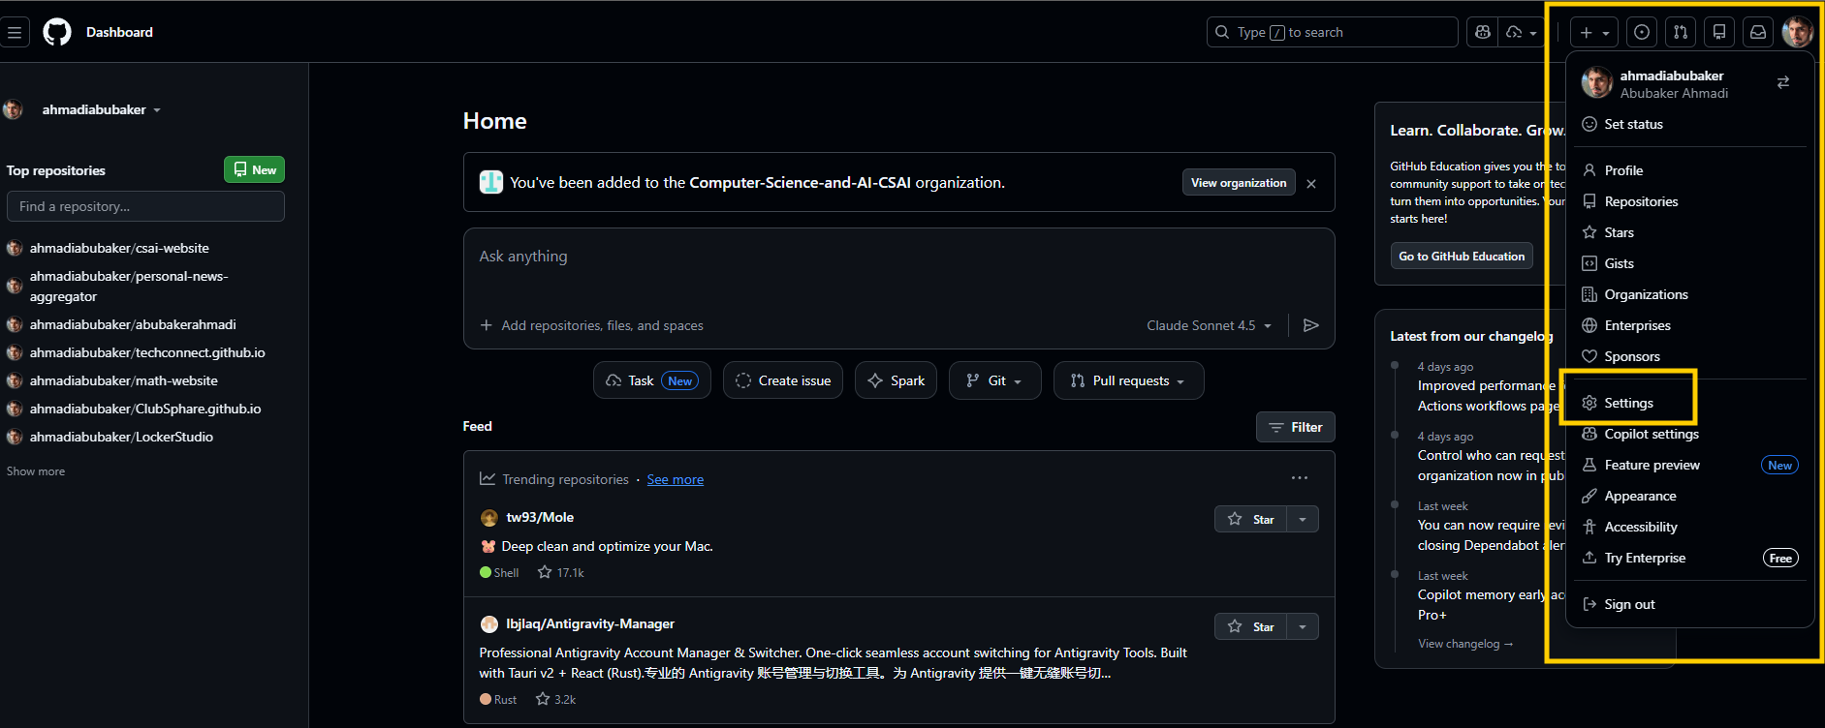Open the hamburger navigation menu
This screenshot has height=728, width=1825.
point(15,32)
